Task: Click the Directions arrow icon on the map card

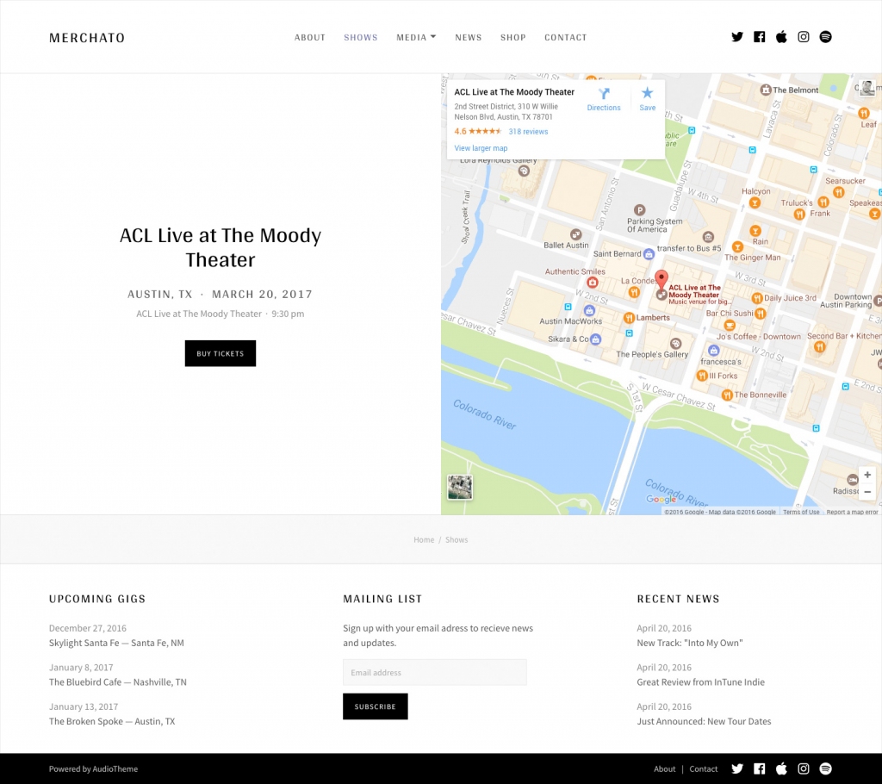Action: coord(604,94)
